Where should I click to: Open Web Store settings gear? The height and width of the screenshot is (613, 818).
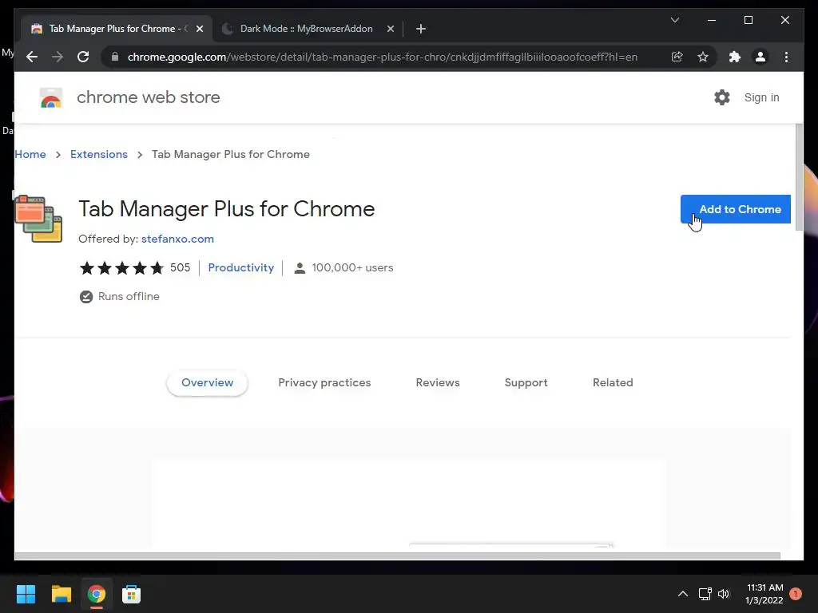(x=722, y=97)
